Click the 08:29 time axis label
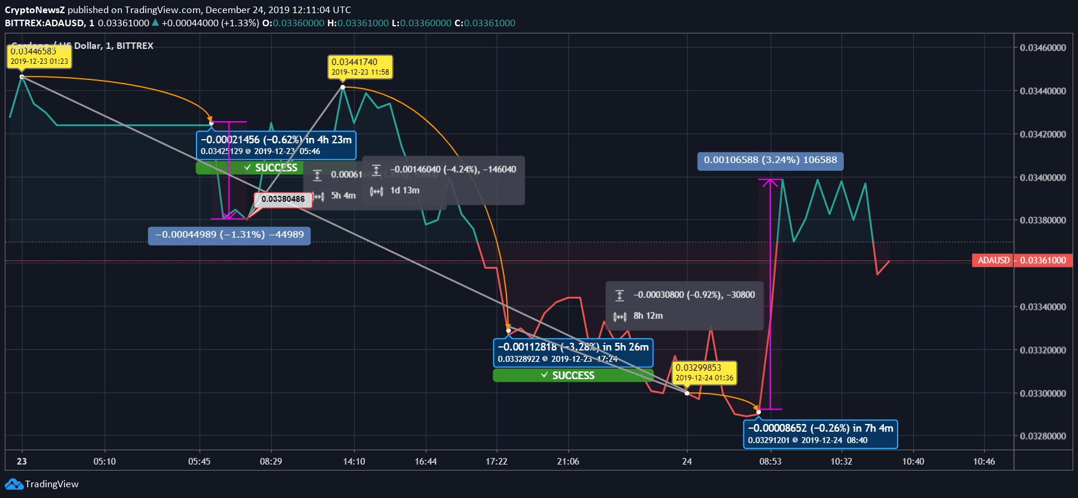Screen dimensions: 1078x498 click(271, 462)
